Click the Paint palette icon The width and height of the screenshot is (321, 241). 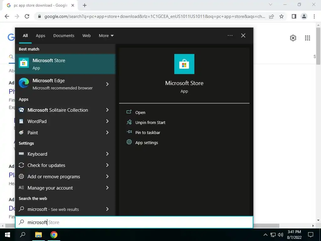tap(21, 133)
